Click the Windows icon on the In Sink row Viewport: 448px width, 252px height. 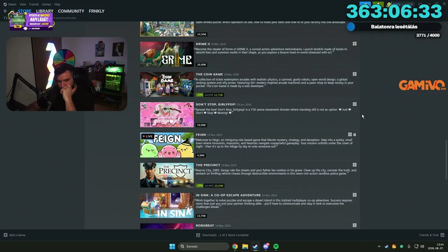click(355, 195)
